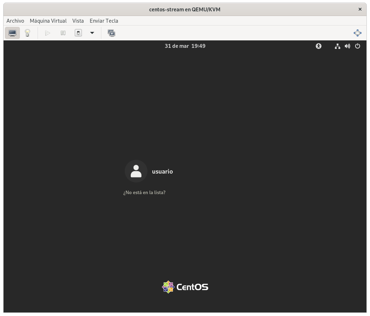The image size is (370, 316).
Task: Shut down the virtual machine
Action: pos(78,33)
